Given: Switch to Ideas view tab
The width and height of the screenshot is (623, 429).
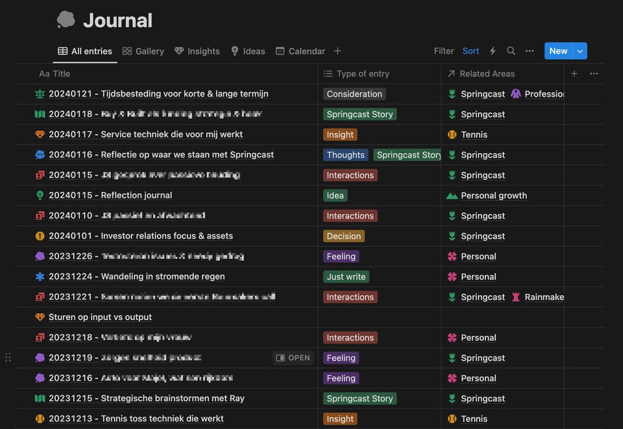Looking at the screenshot, I should click(248, 51).
